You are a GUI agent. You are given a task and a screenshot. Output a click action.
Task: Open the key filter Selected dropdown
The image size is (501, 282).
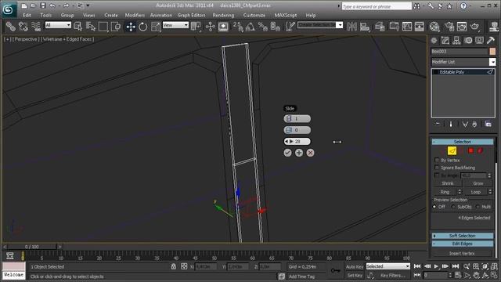388,266
